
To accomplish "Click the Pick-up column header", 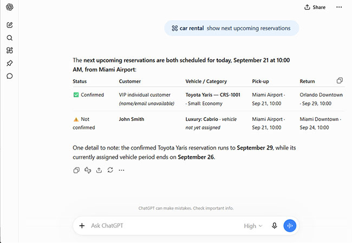I will pyautogui.click(x=260, y=82).
